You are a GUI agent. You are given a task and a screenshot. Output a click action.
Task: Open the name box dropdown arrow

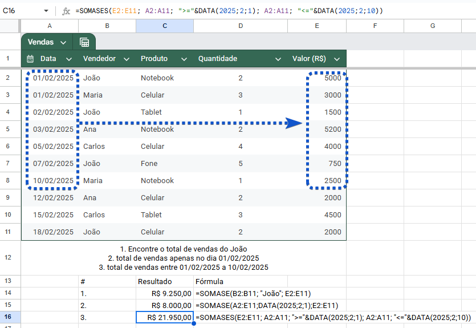[47, 10]
